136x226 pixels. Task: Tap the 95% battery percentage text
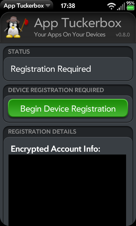coord(130,3)
